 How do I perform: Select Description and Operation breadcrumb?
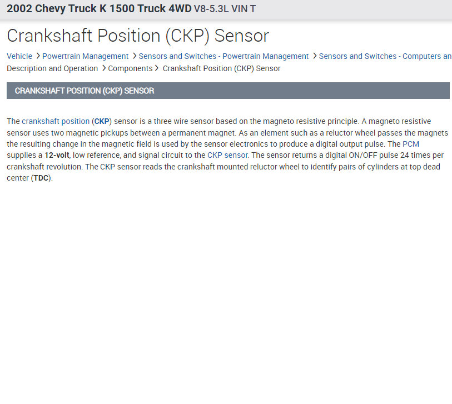tap(52, 68)
